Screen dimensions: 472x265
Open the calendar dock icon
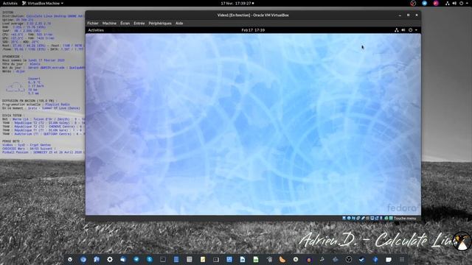[x=190, y=260]
